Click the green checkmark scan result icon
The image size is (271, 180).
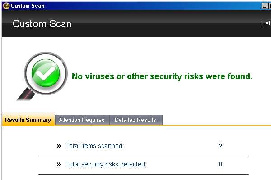point(46,73)
